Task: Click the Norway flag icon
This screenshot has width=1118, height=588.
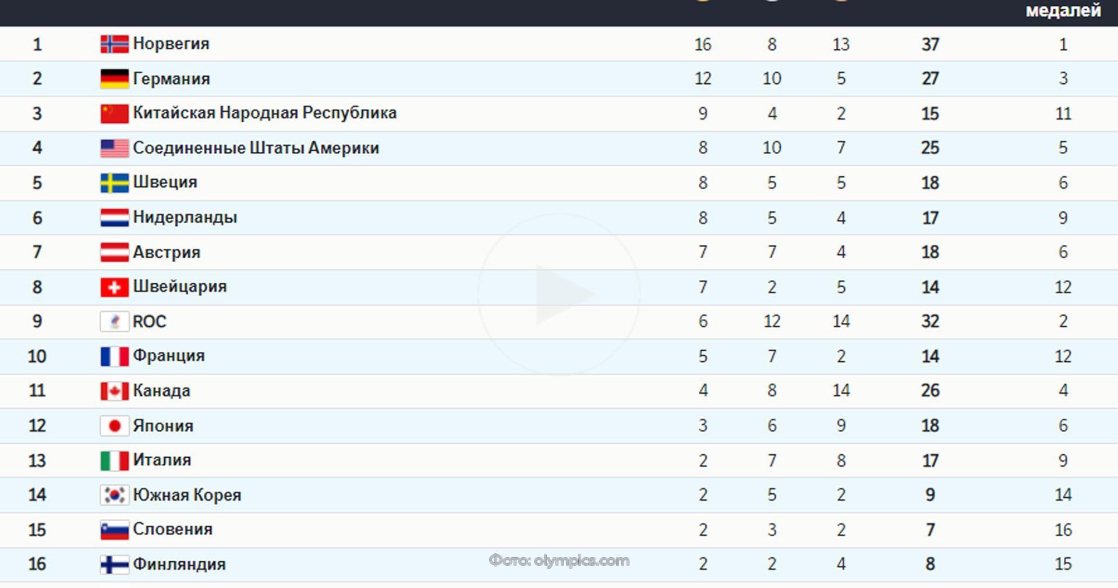Action: click(x=114, y=44)
